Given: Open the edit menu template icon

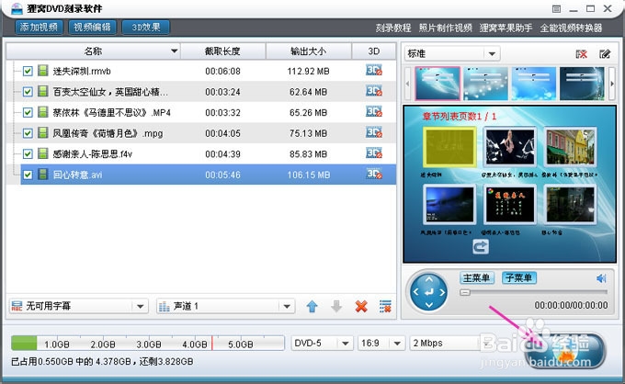Looking at the screenshot, I should click(605, 54).
